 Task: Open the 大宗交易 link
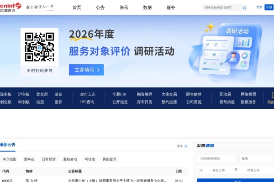[169, 94]
